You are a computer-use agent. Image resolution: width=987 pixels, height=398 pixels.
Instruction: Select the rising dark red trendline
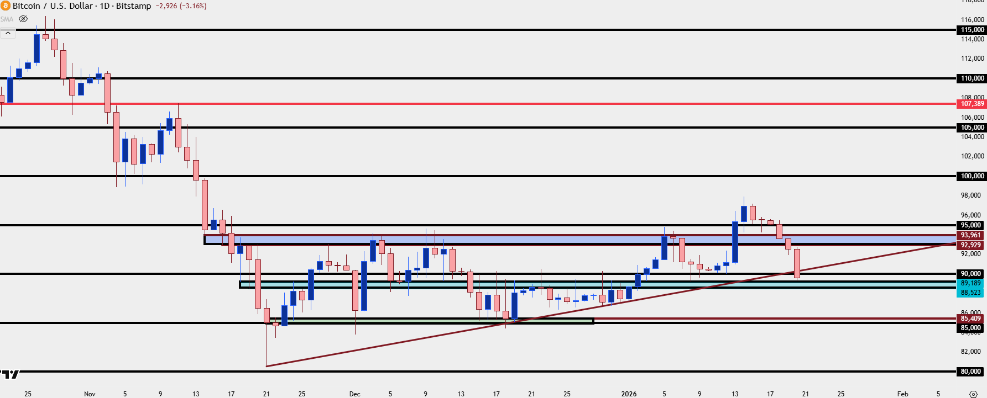tap(612, 304)
